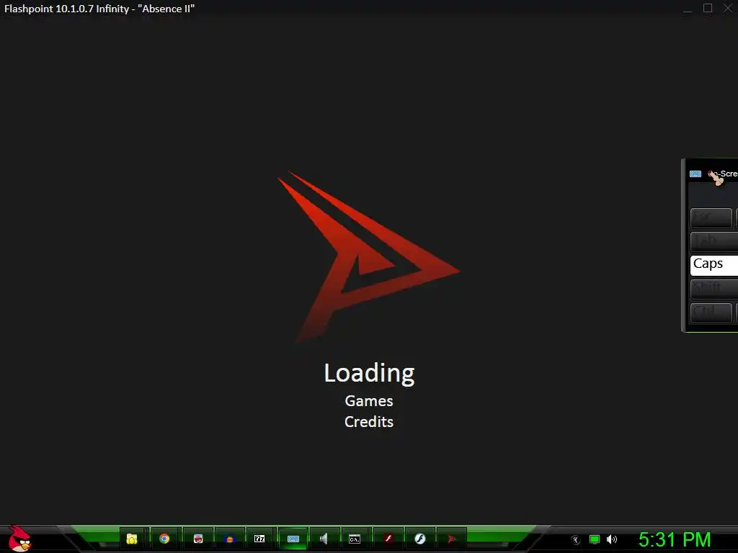The image size is (738, 553).
Task: Show hidden tray icons arrow
Action: [575, 540]
